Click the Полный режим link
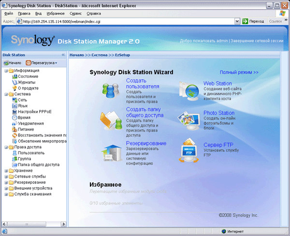Screen dimensions: 290x236 (x=239, y=73)
